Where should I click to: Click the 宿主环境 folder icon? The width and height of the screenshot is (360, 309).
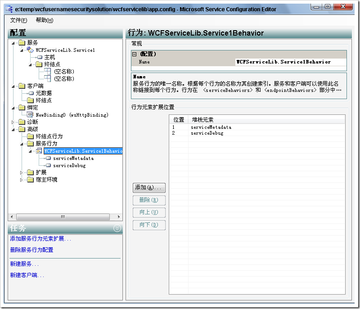tap(30, 180)
